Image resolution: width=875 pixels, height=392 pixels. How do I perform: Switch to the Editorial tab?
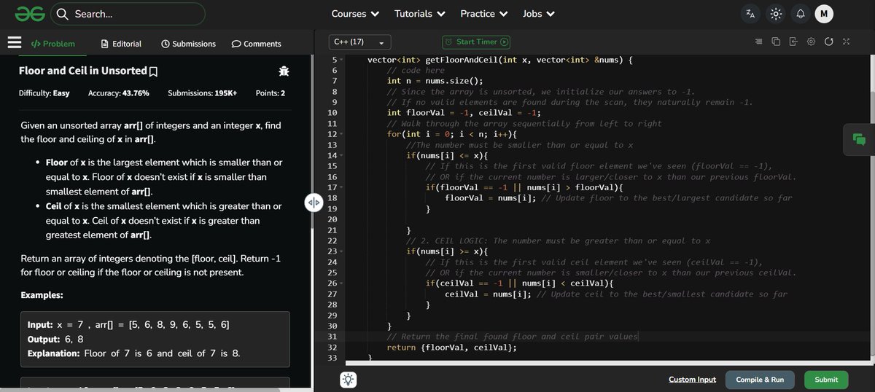click(x=122, y=44)
